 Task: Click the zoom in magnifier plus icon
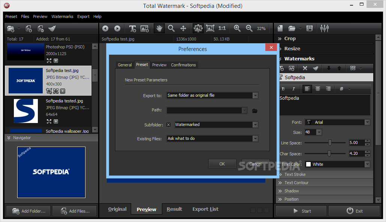(x=237, y=28)
